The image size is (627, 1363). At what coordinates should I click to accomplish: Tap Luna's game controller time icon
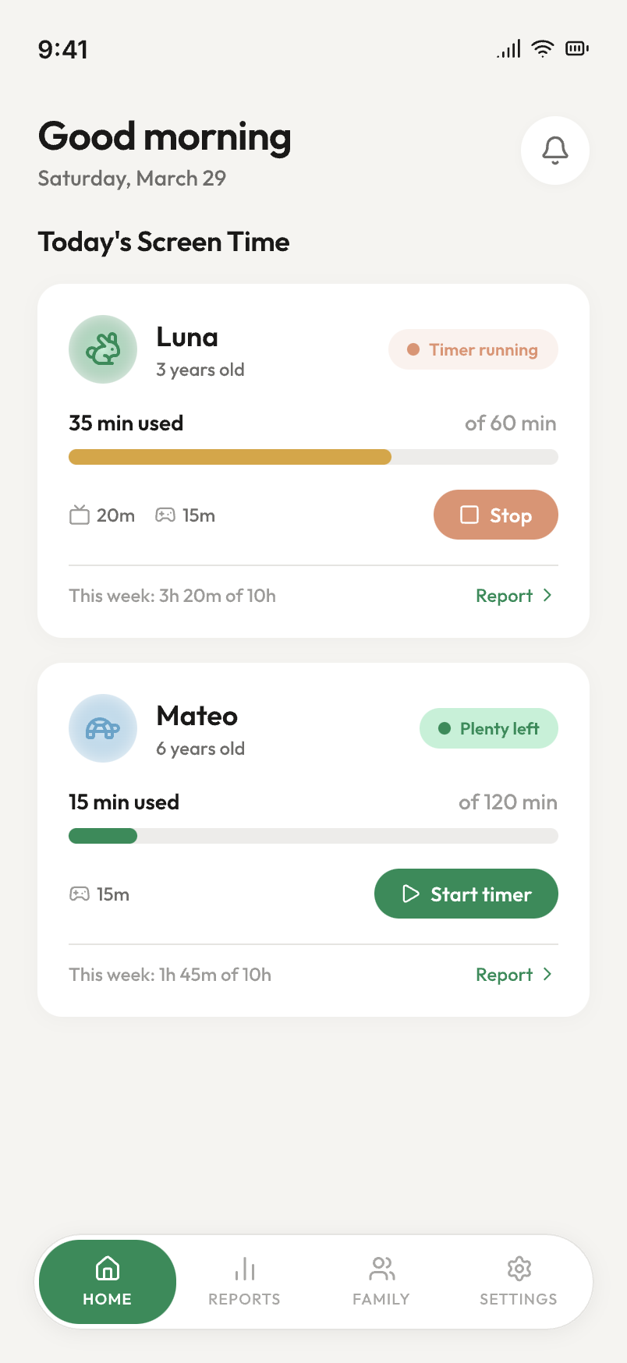(x=165, y=515)
